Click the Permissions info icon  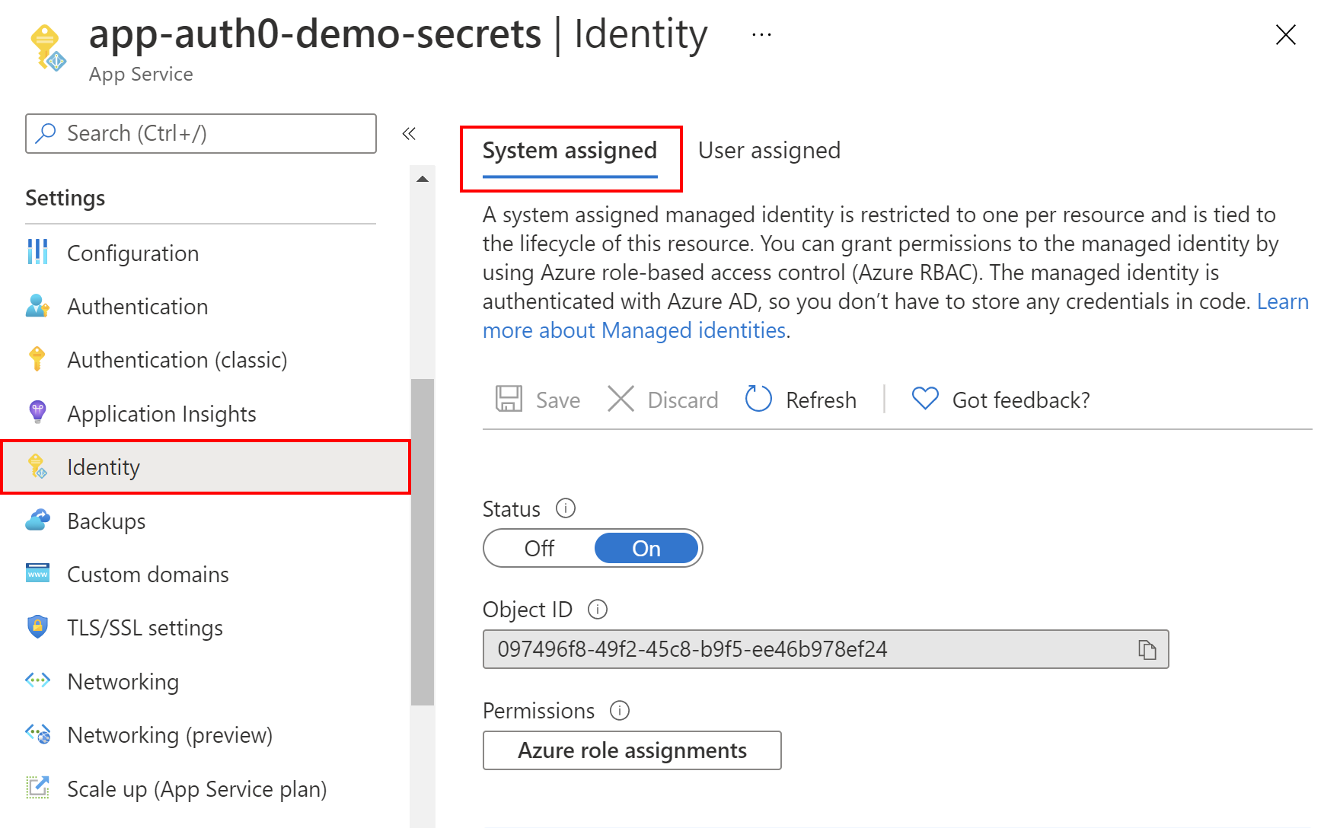pos(620,711)
